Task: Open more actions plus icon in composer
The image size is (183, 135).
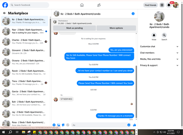Action: point(54,125)
